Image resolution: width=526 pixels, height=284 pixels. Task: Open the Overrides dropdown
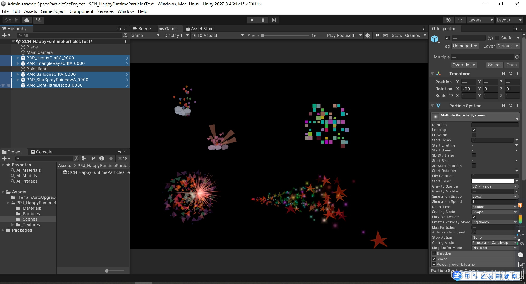tap(464, 65)
